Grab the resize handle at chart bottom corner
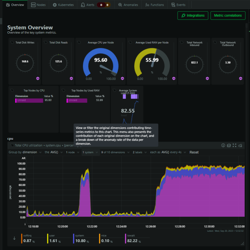The height and width of the screenshot is (250, 250). pyautogui.click(x=242, y=244)
